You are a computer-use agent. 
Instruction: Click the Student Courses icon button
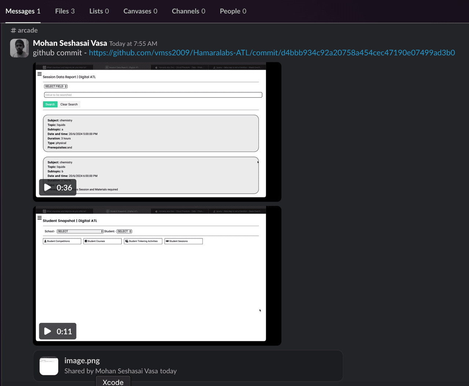[102, 241]
